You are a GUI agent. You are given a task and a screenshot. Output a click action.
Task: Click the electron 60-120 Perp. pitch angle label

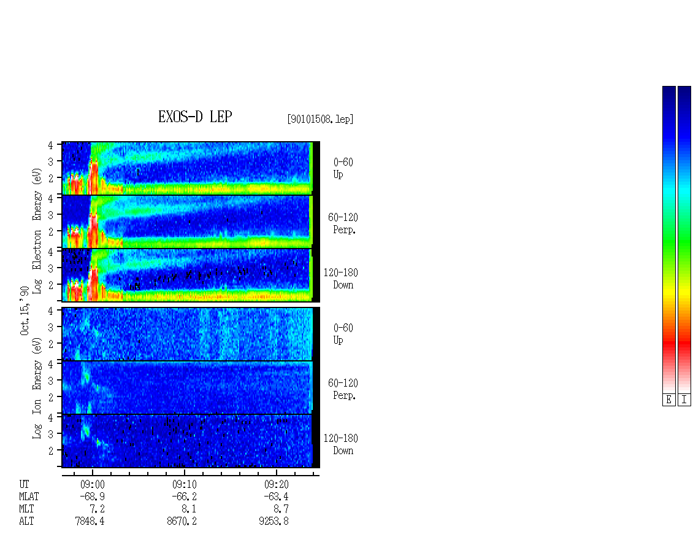(343, 223)
